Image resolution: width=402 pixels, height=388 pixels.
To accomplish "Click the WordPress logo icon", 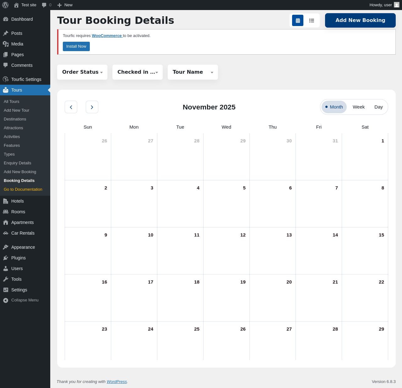I will tap(5, 5).
